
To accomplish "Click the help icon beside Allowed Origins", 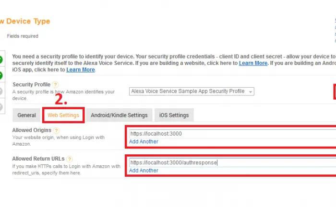I will pyautogui.click(x=56, y=130).
